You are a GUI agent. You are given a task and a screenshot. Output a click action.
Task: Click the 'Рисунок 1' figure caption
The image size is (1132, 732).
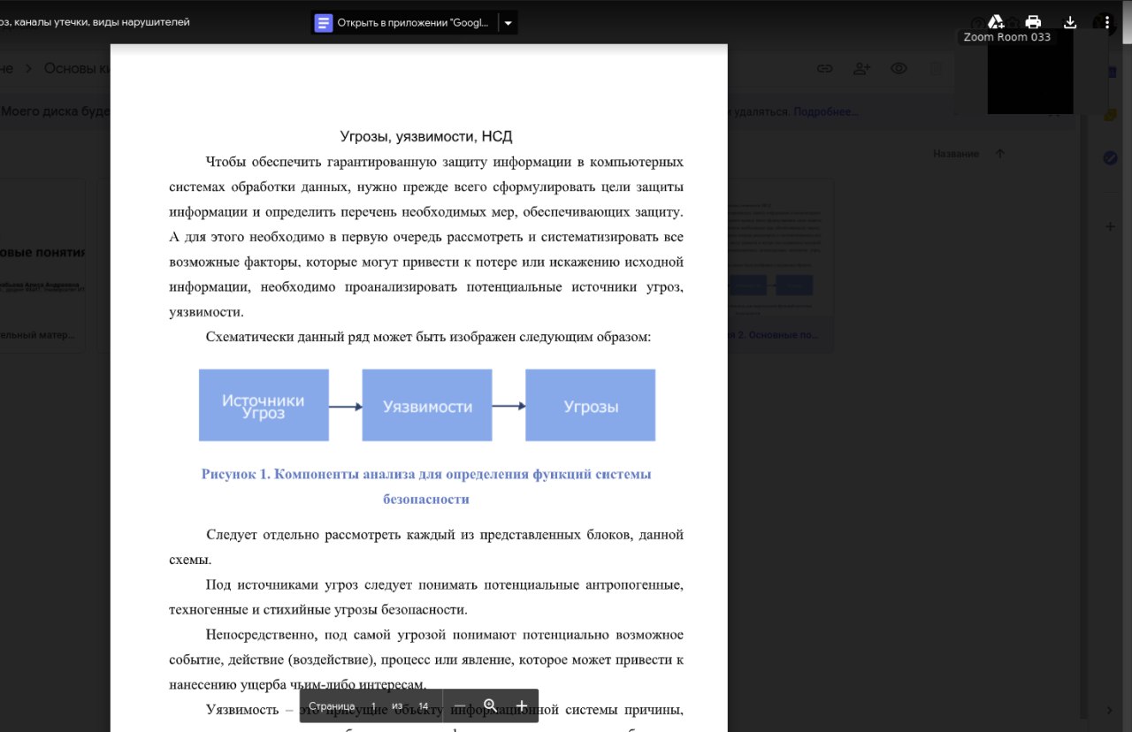[426, 486]
